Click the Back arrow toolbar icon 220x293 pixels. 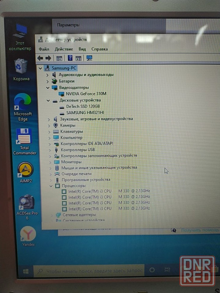[x=40, y=58]
